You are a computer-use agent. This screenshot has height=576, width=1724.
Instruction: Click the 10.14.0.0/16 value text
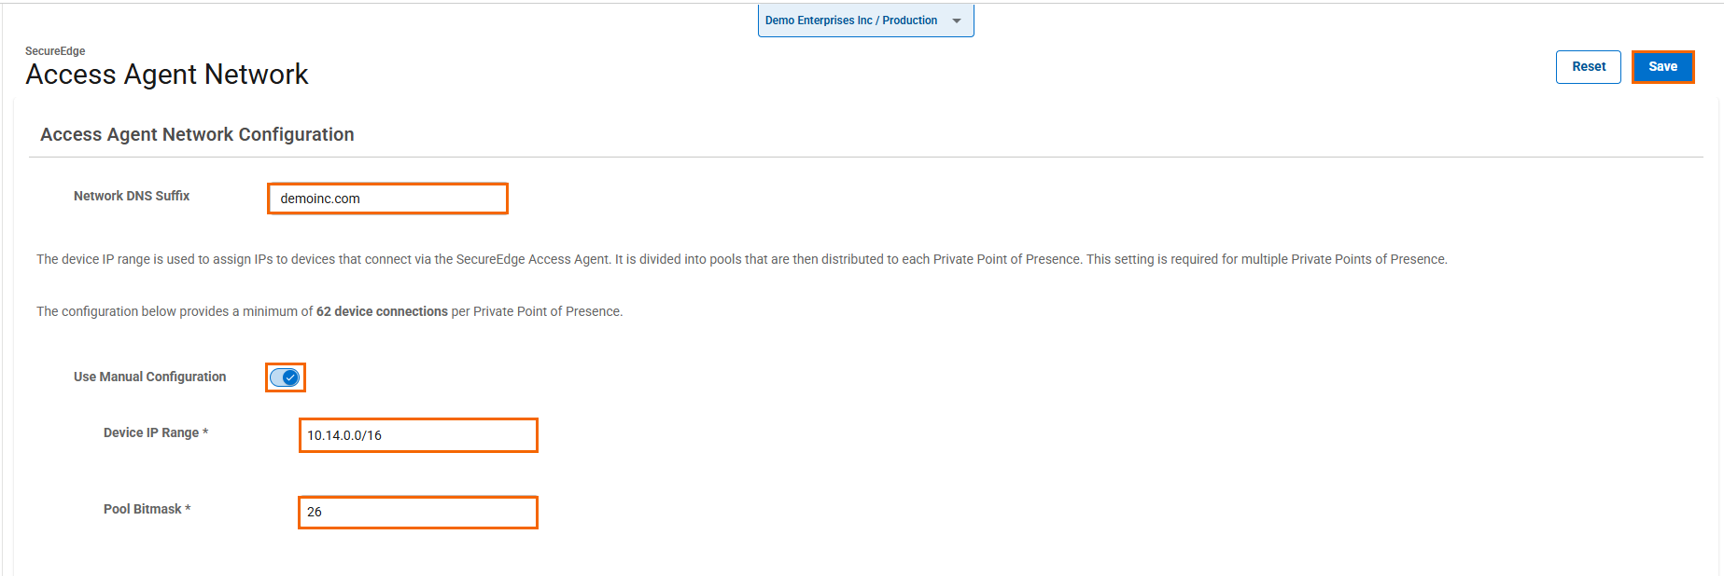pyautogui.click(x=344, y=435)
